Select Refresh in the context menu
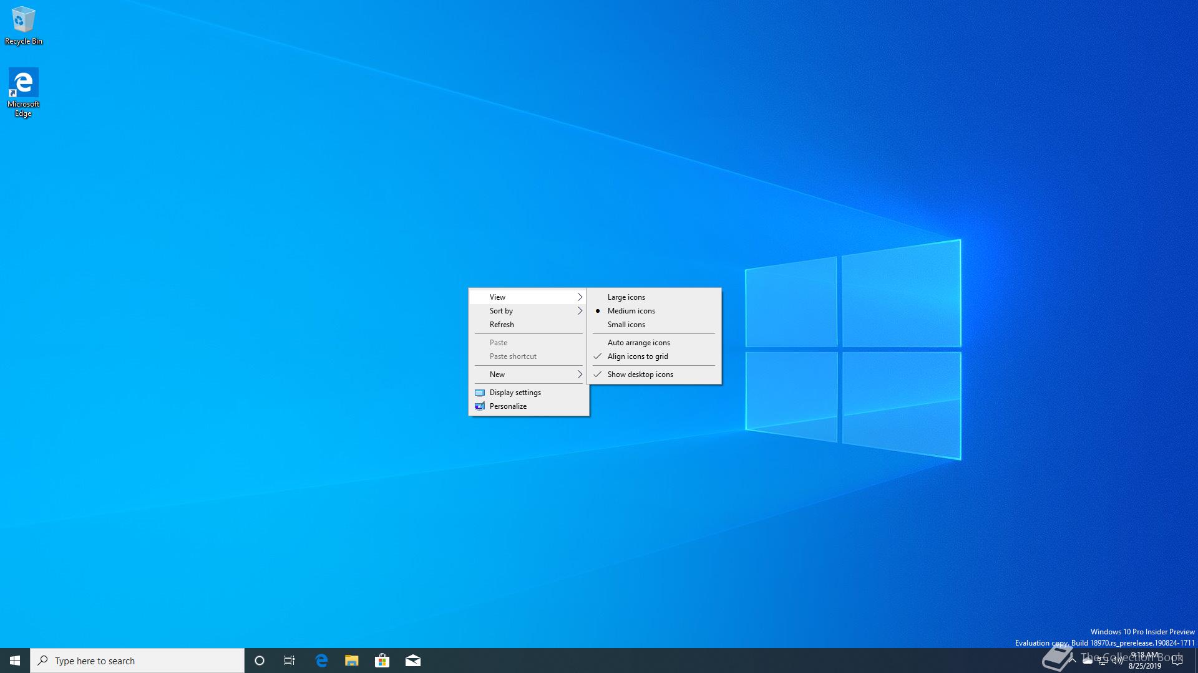This screenshot has width=1198, height=673. click(x=528, y=325)
